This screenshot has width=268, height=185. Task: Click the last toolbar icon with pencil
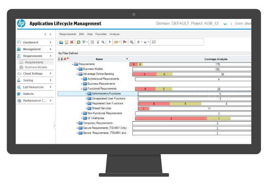(154, 42)
